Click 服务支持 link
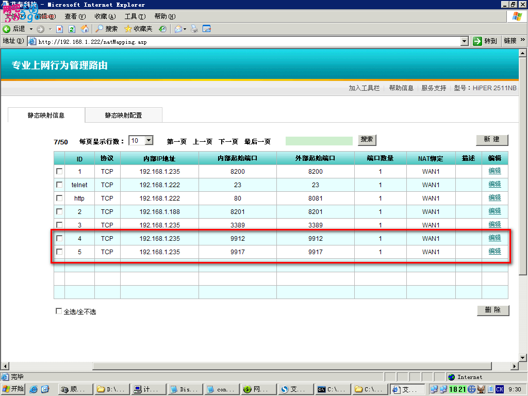 coord(434,88)
